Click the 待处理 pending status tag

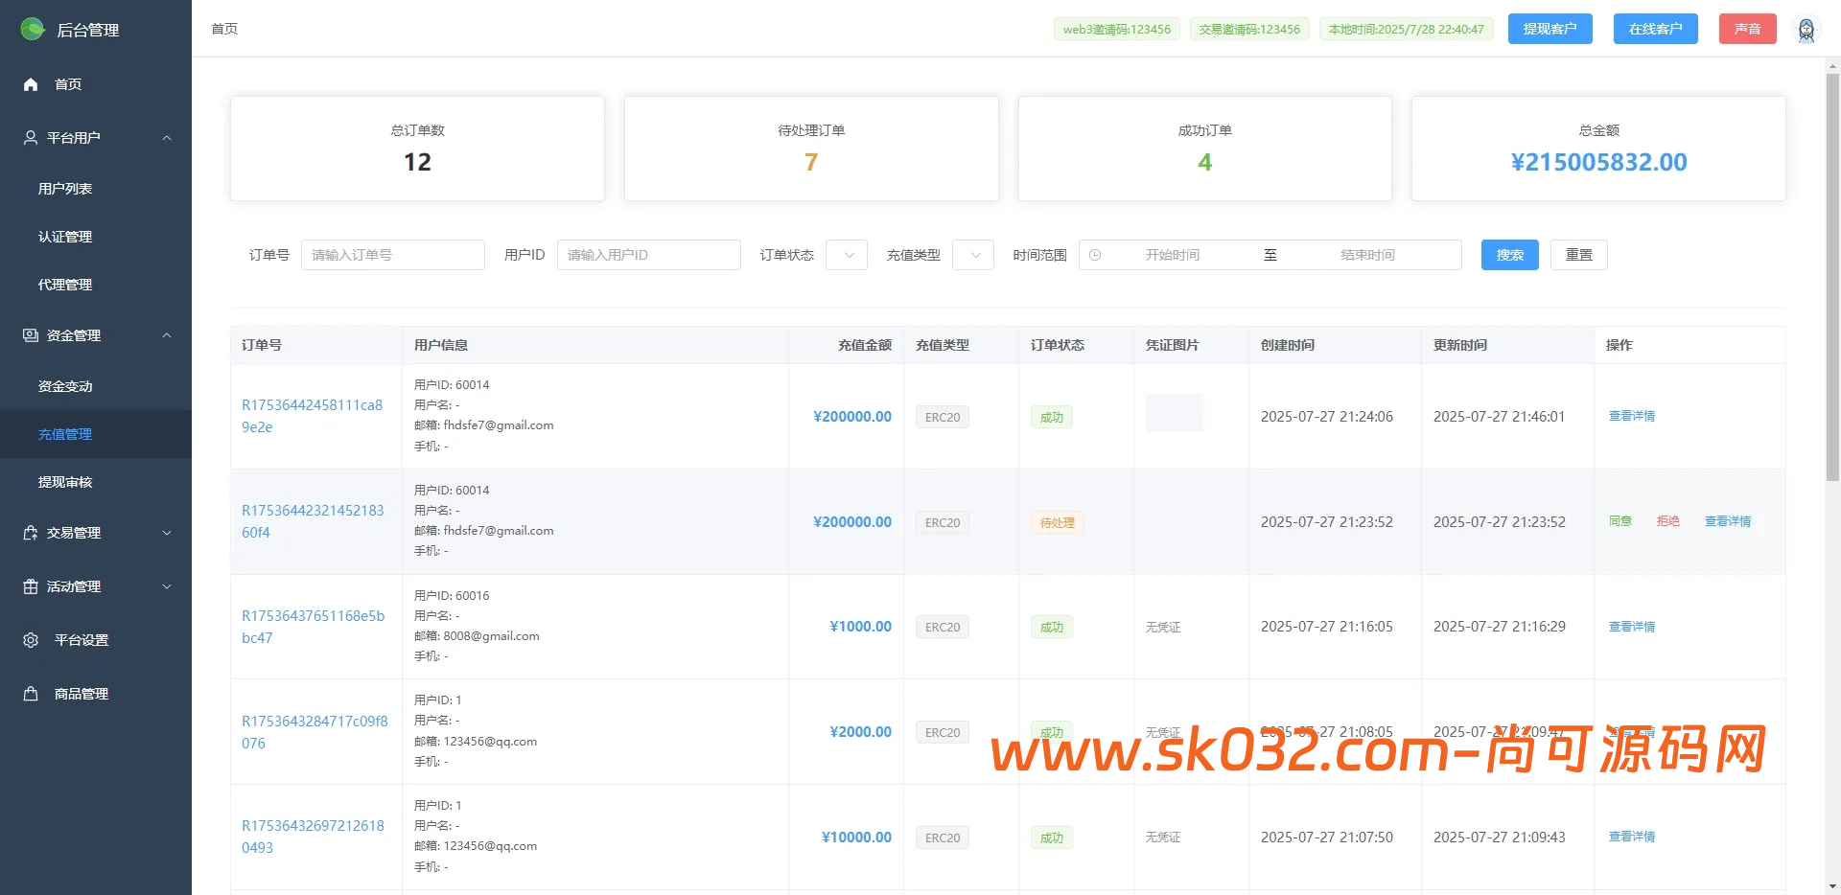[1056, 522]
